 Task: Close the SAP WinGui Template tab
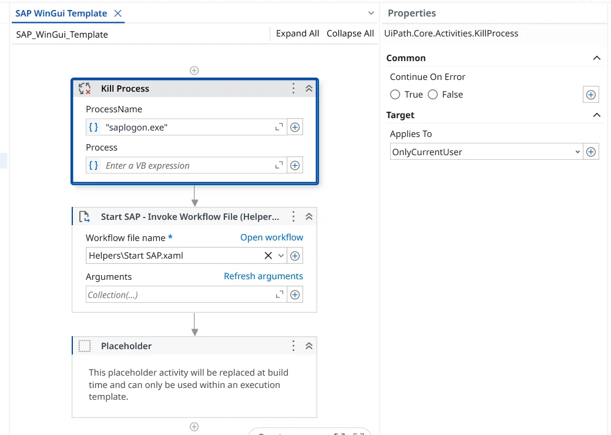click(x=117, y=14)
